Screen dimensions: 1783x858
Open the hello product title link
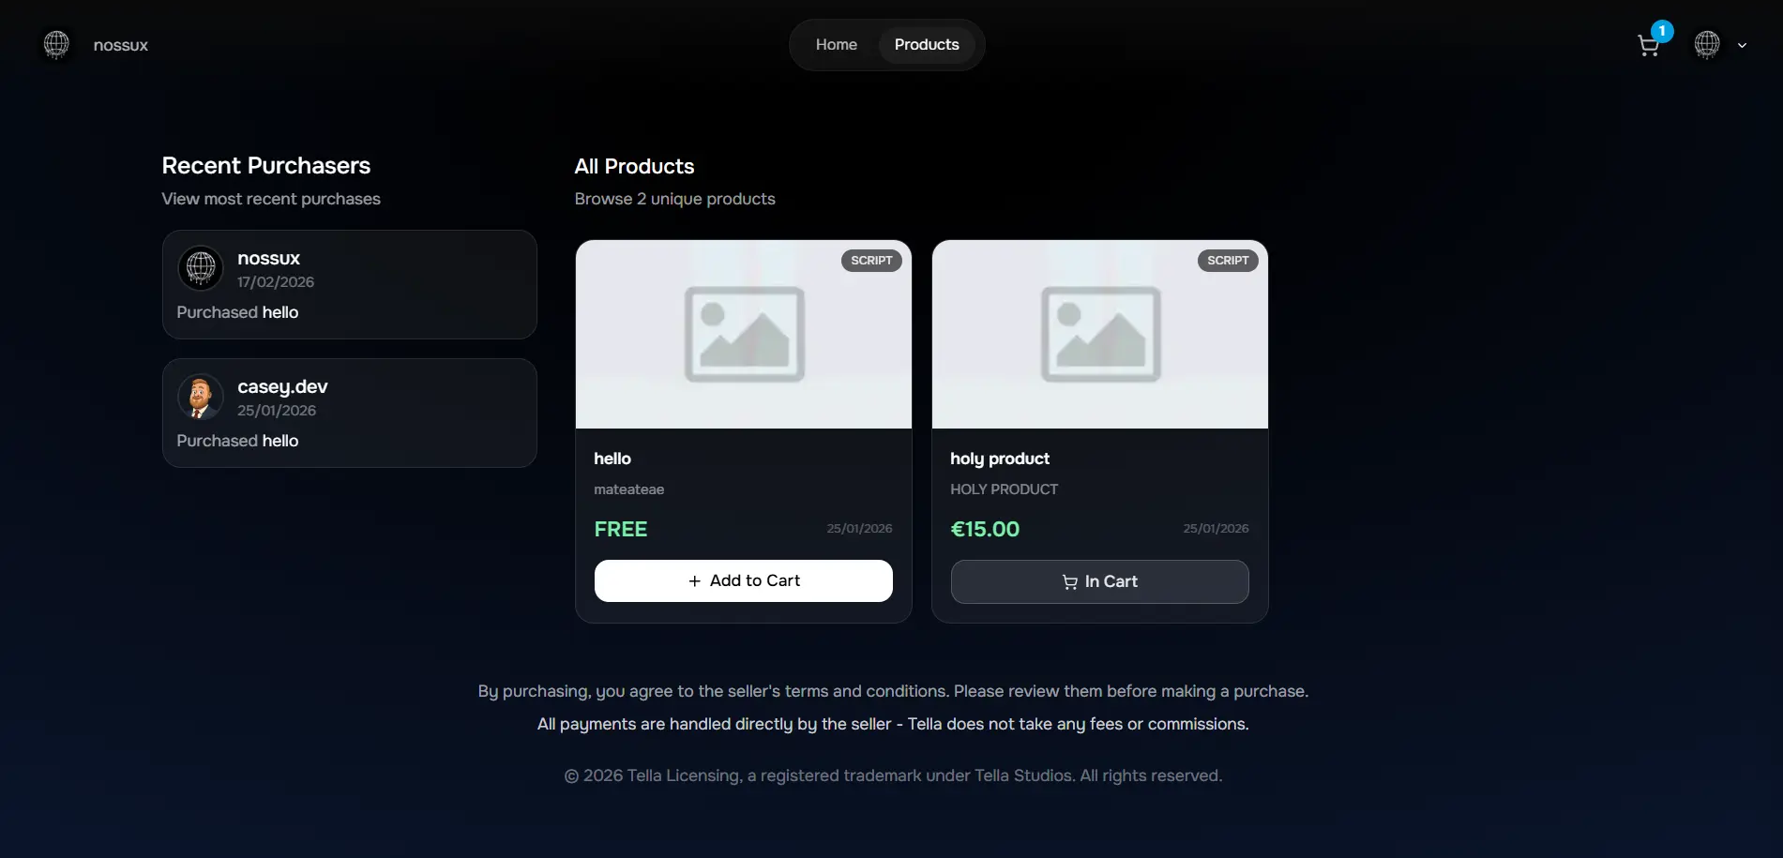click(612, 459)
